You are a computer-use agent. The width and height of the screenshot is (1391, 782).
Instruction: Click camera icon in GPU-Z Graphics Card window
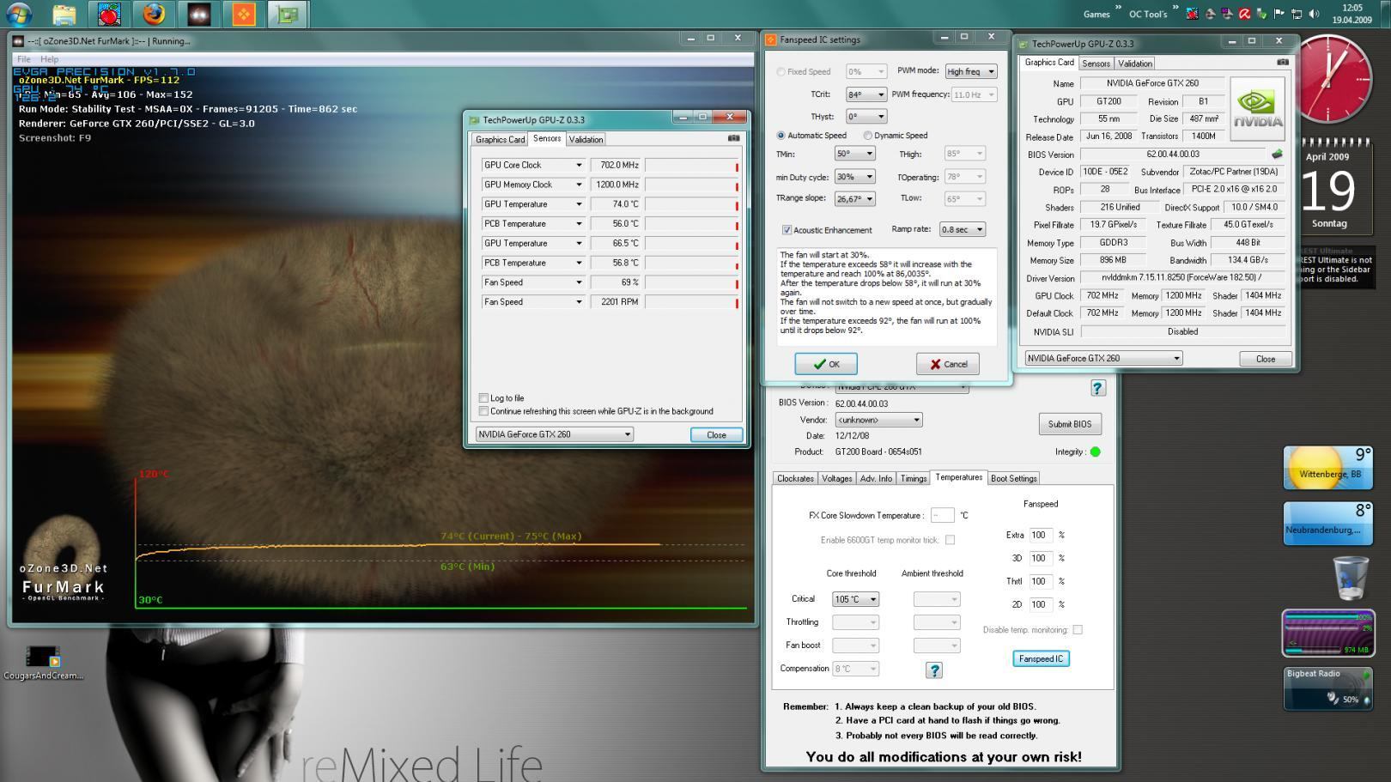pos(1283,62)
